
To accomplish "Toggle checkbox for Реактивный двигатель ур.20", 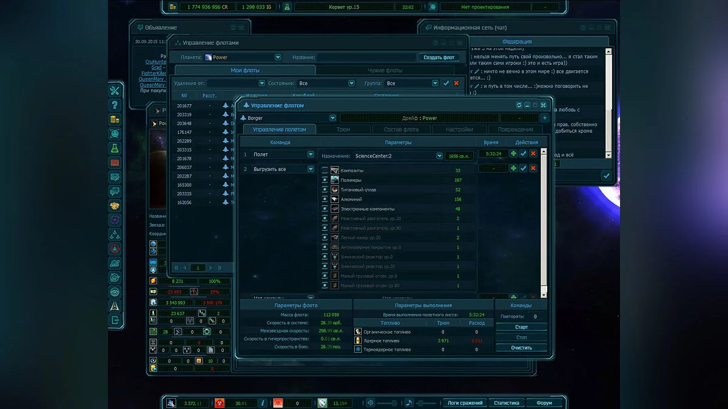I will point(325,218).
